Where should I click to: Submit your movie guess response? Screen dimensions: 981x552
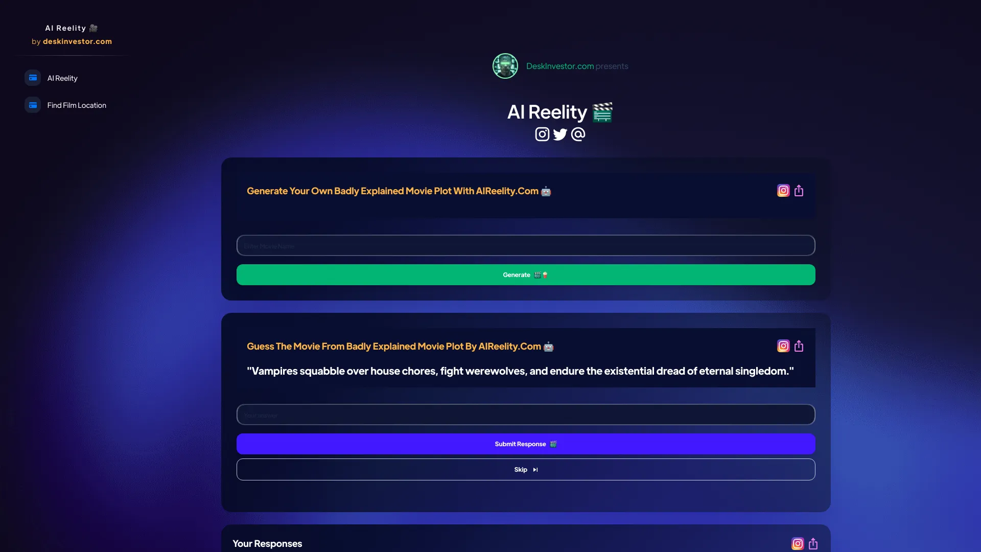tap(525, 444)
